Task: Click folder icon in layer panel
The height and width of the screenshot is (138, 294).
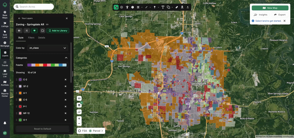Action: [43, 31]
